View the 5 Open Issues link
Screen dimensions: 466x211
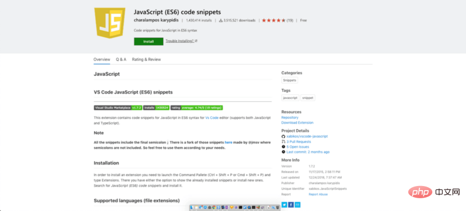(x=298, y=146)
